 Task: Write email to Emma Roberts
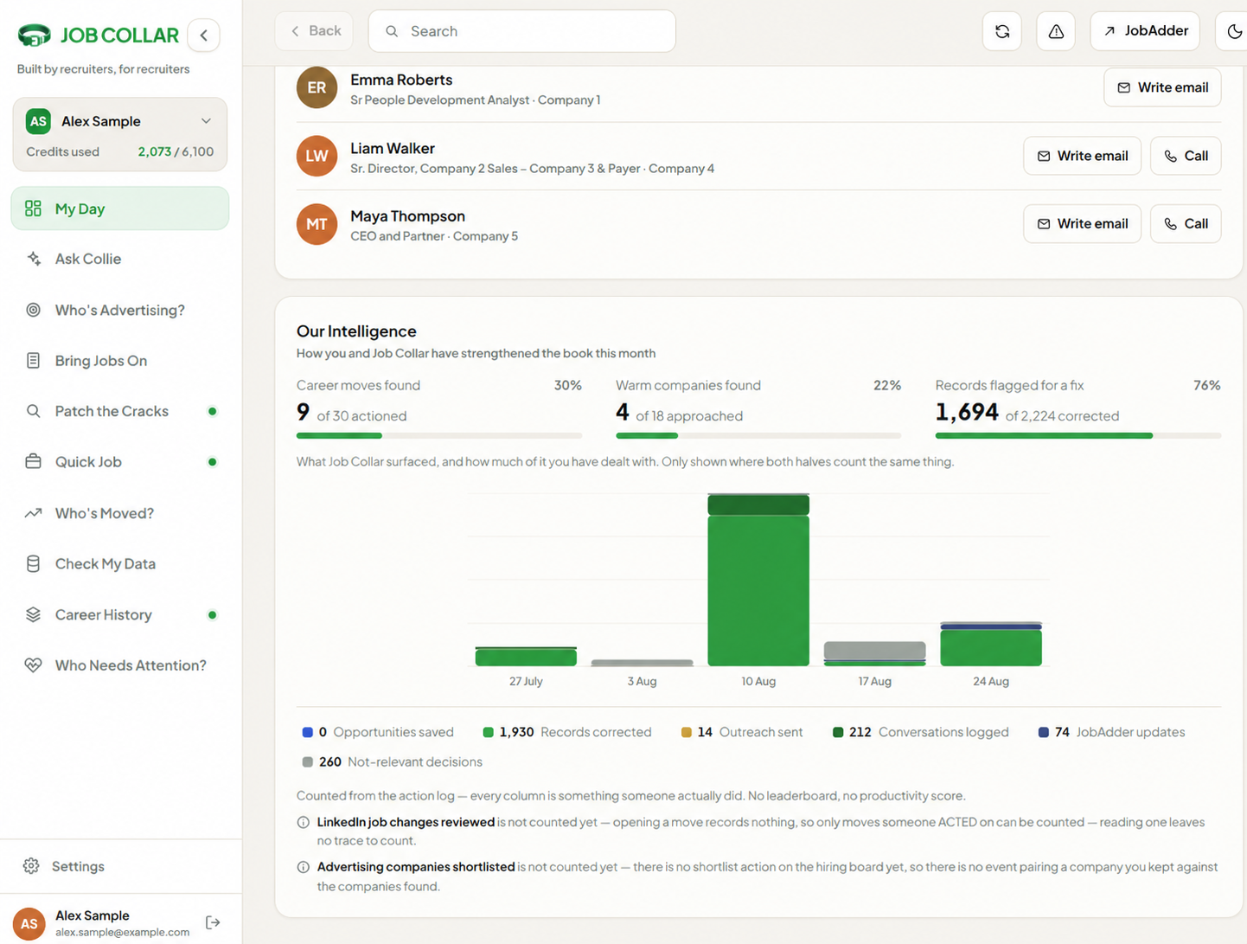pyautogui.click(x=1162, y=87)
